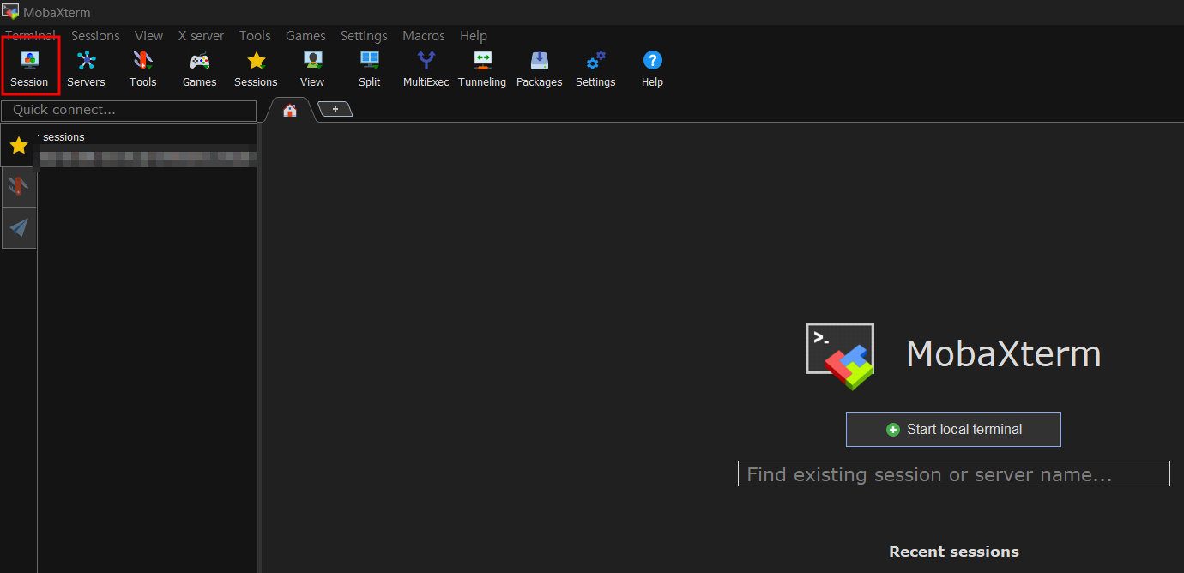
Task: Focus the Quick connect field
Action: point(129,111)
